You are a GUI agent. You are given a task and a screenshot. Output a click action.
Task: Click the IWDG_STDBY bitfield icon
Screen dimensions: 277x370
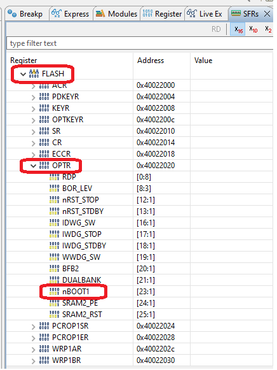[54, 246]
